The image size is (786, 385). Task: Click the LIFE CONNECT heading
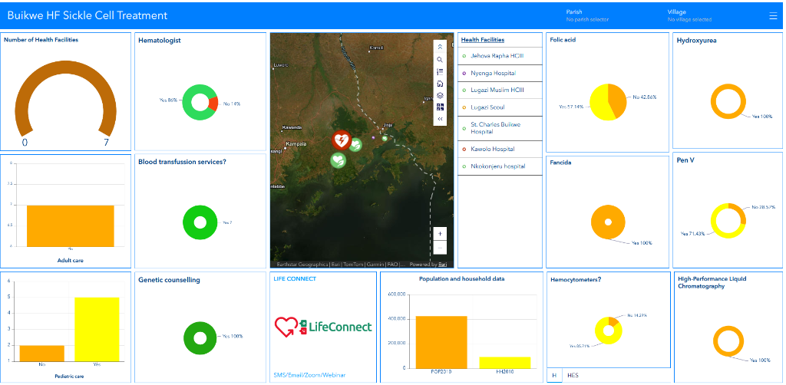[295, 279]
